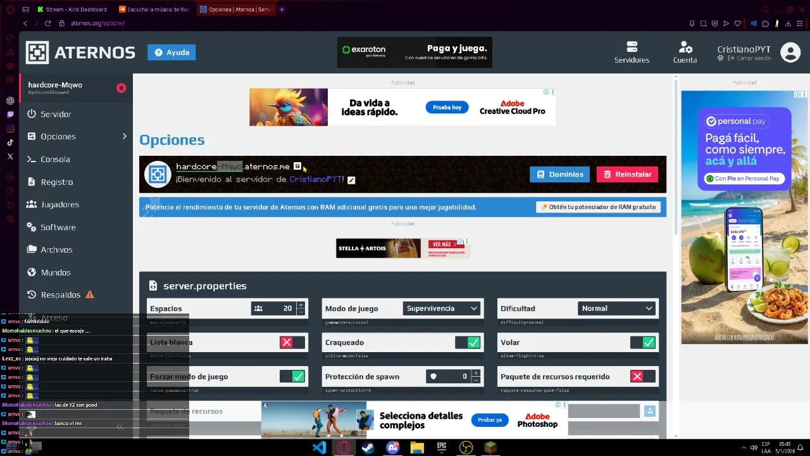Click Cerrar sesión link

click(750, 58)
